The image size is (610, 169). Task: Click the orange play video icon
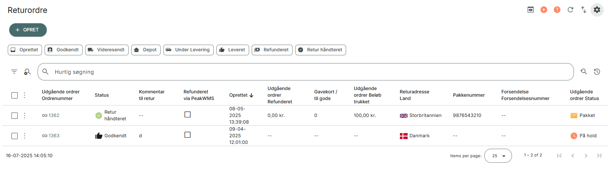point(544,10)
